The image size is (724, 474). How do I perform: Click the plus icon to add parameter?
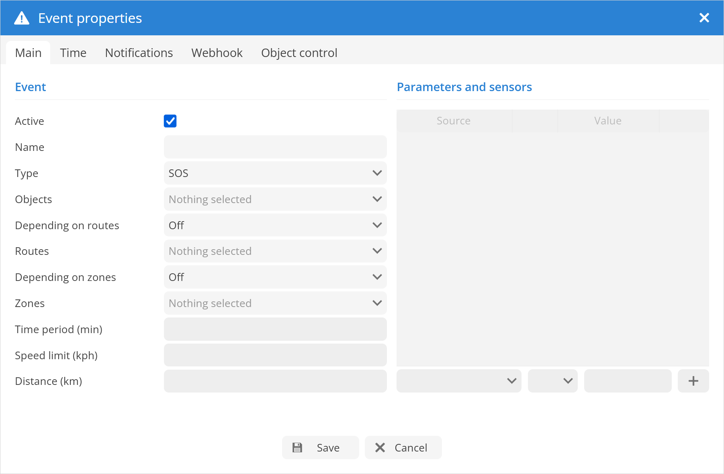[693, 381]
